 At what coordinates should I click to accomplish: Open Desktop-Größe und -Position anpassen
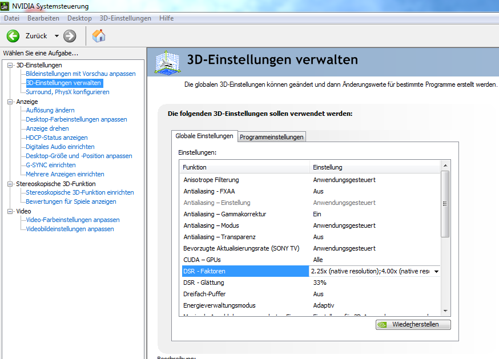click(79, 156)
